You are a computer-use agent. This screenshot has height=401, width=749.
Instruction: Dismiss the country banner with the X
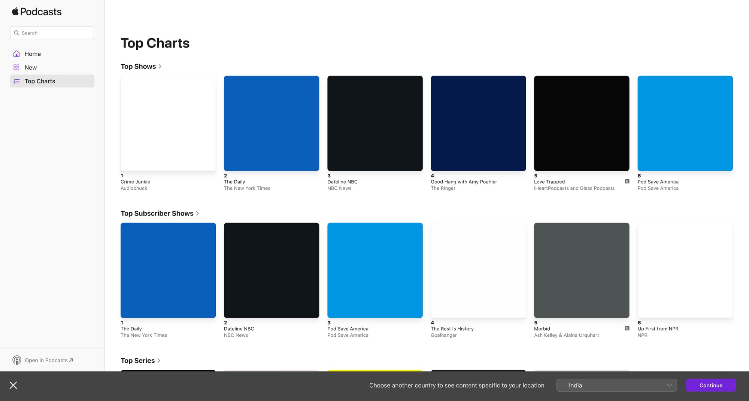(x=13, y=385)
